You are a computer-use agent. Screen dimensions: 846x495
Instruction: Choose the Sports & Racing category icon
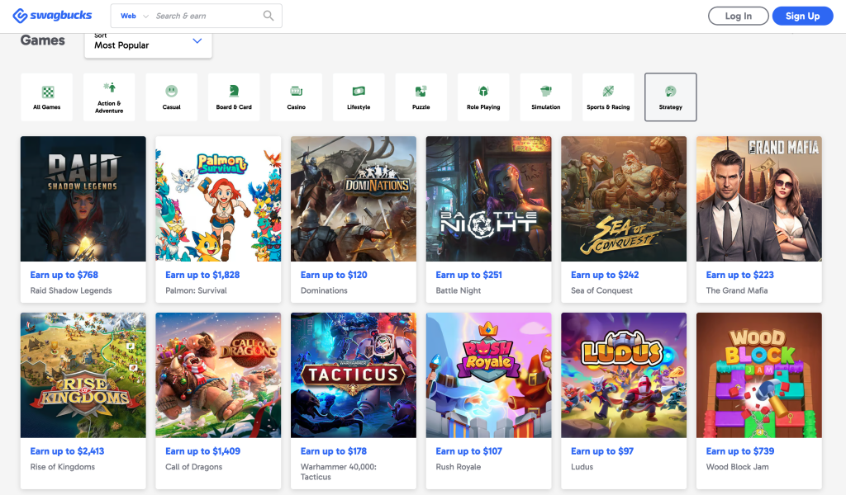tap(608, 91)
